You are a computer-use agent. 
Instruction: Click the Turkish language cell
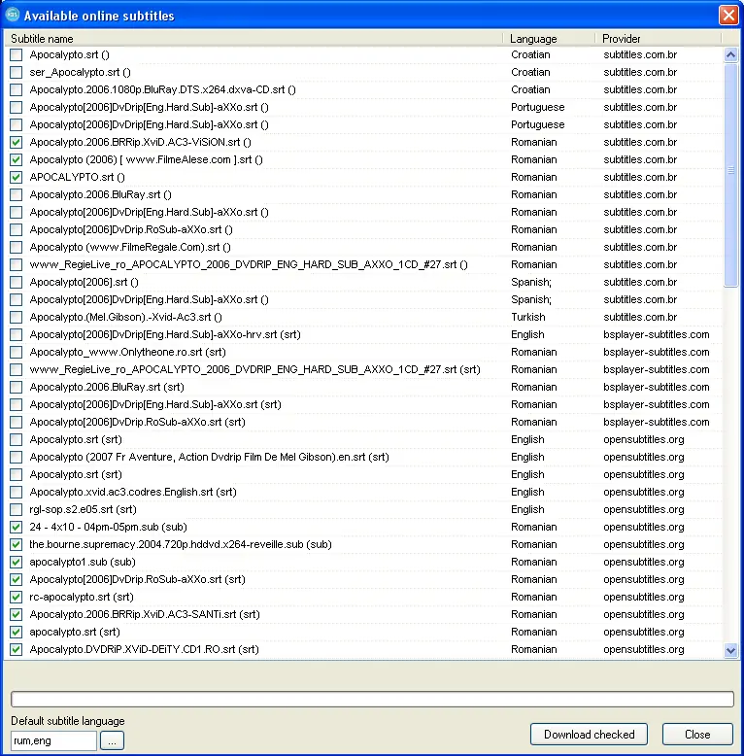pos(528,317)
